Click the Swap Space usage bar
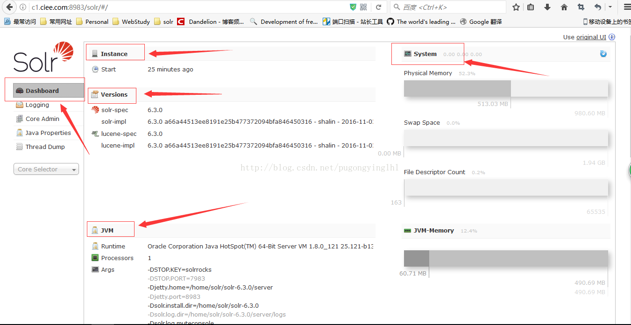This screenshot has width=631, height=325. coord(506,138)
